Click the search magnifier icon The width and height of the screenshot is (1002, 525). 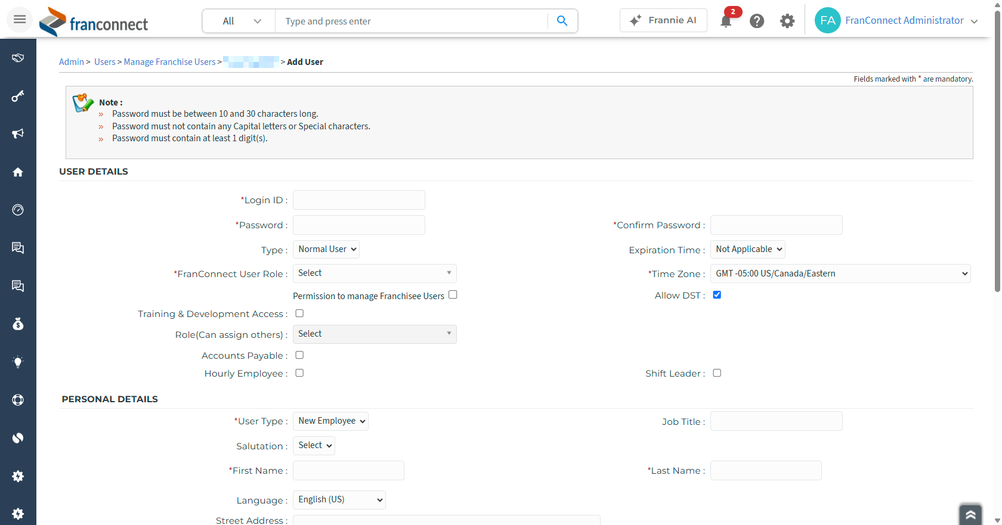pos(562,21)
